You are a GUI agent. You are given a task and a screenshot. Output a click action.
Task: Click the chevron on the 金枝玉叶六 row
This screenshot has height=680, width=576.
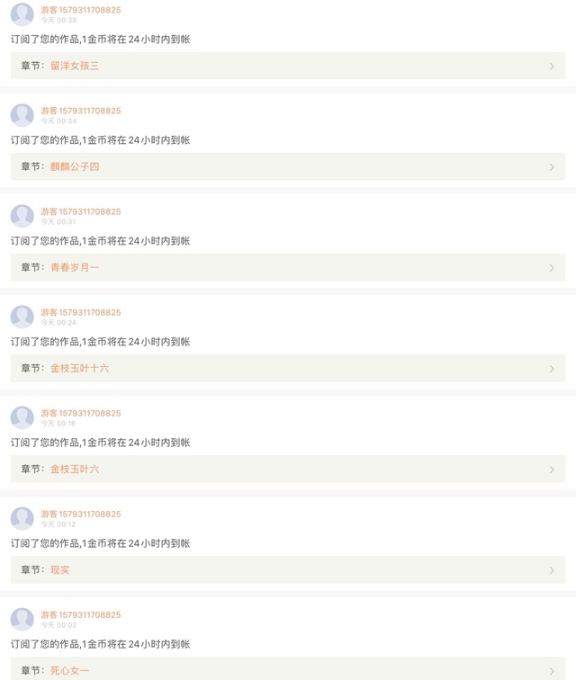pos(552,470)
